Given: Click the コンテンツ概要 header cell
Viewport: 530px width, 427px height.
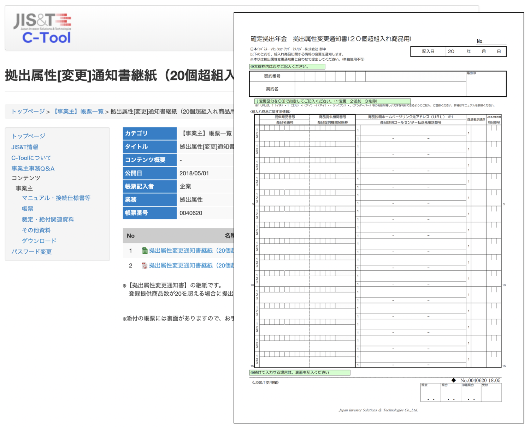Looking at the screenshot, I should click(150, 160).
